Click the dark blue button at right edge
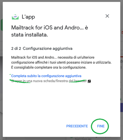Viewport: 123px width, 140px height. [122, 107]
